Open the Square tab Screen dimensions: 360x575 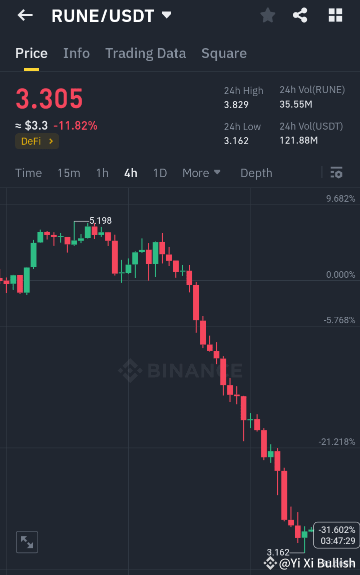tap(224, 53)
